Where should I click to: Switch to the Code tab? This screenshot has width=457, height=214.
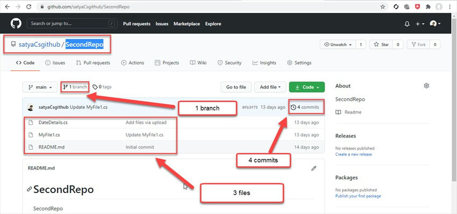[x=25, y=63]
